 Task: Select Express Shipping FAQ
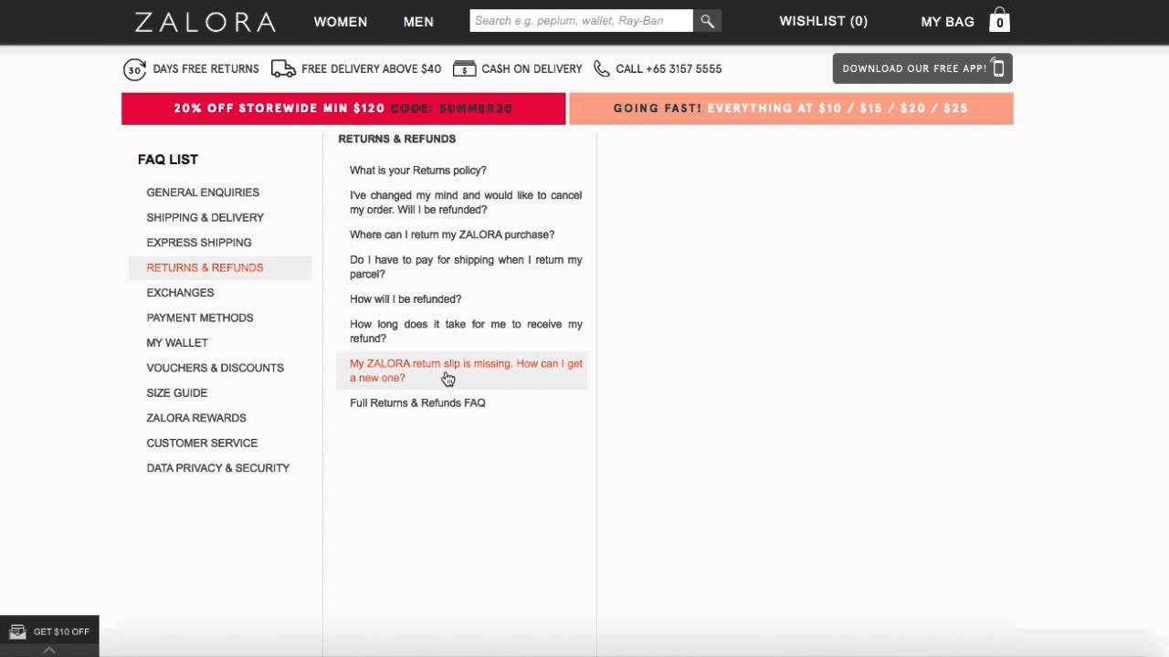(198, 243)
